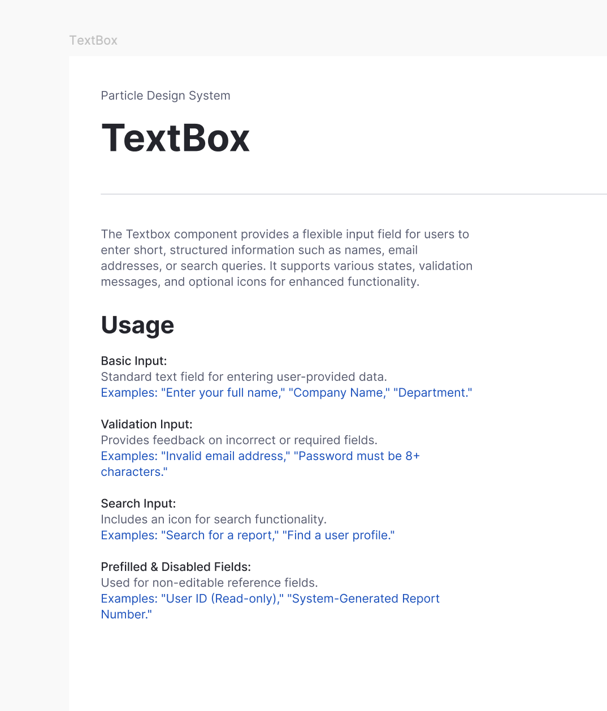Click "Used for non-editable reference fields."

pos(210,582)
